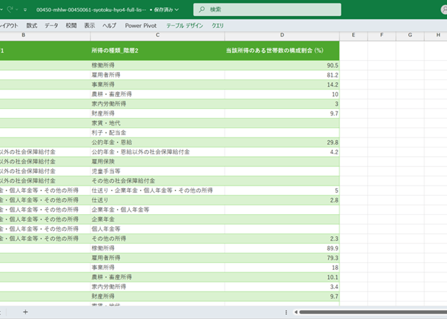Open the データ ribbon tab

click(x=51, y=26)
